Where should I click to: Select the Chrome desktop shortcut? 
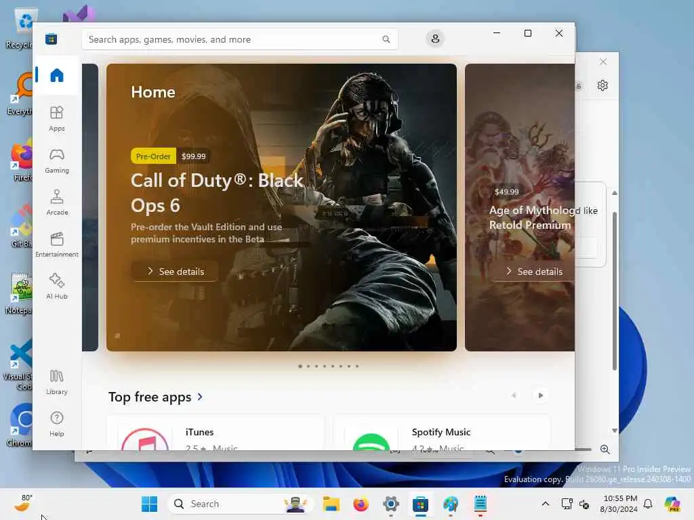[20, 425]
